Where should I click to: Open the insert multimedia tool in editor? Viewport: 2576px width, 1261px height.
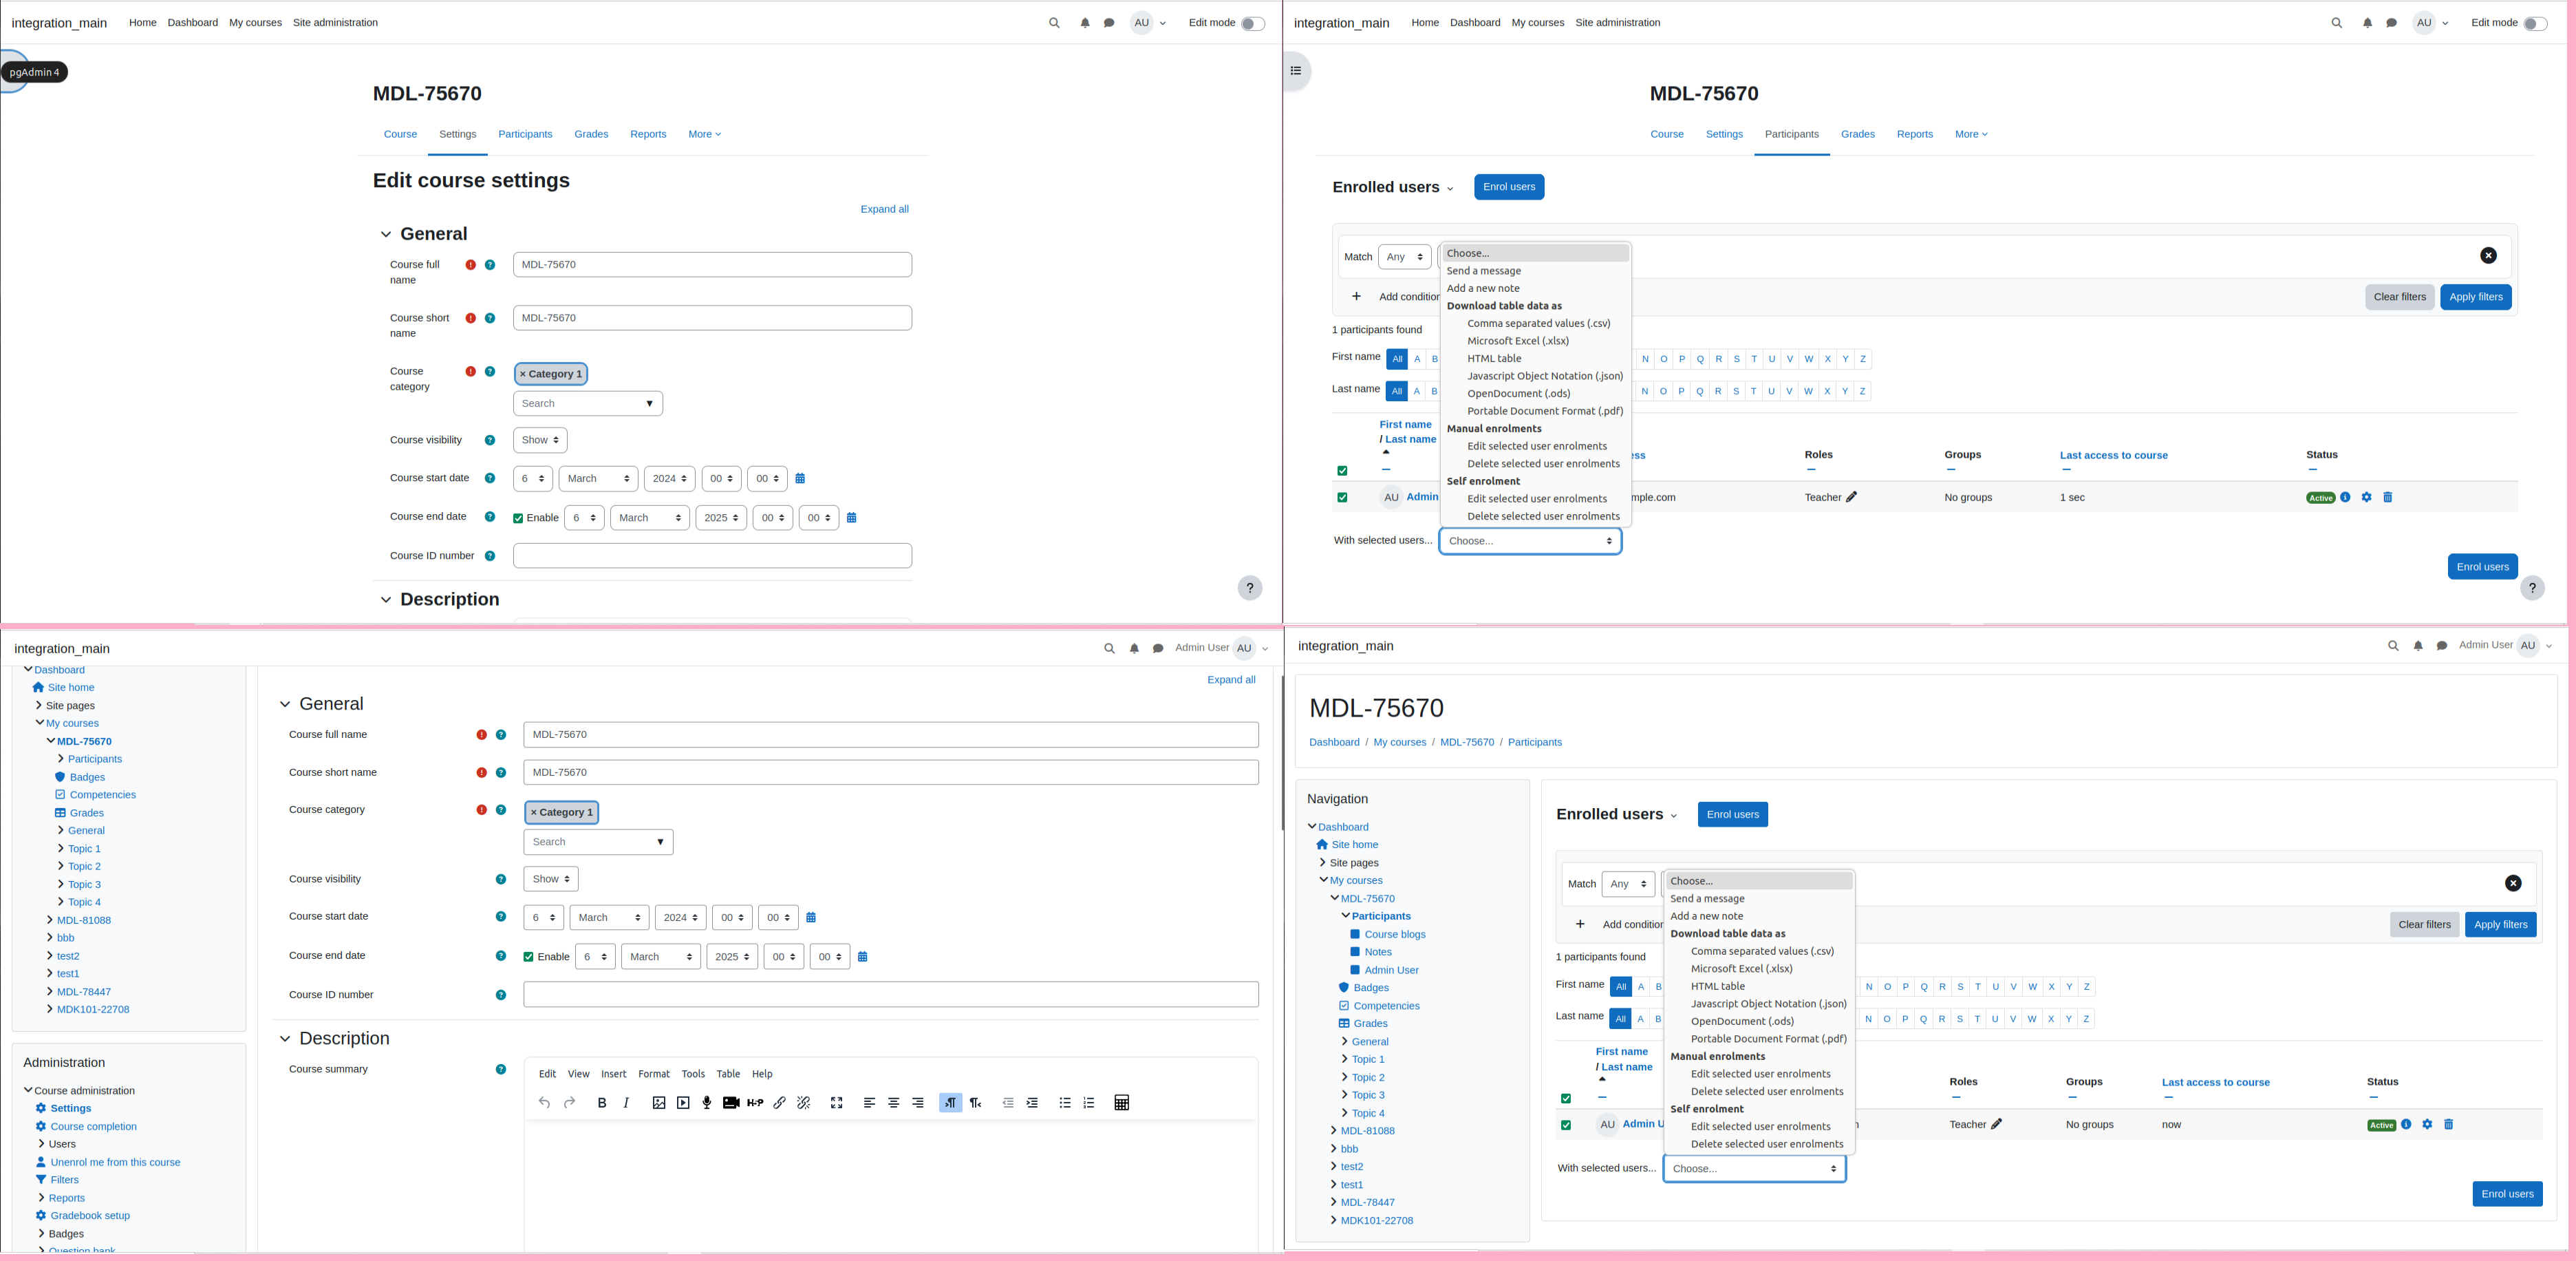click(x=683, y=1103)
